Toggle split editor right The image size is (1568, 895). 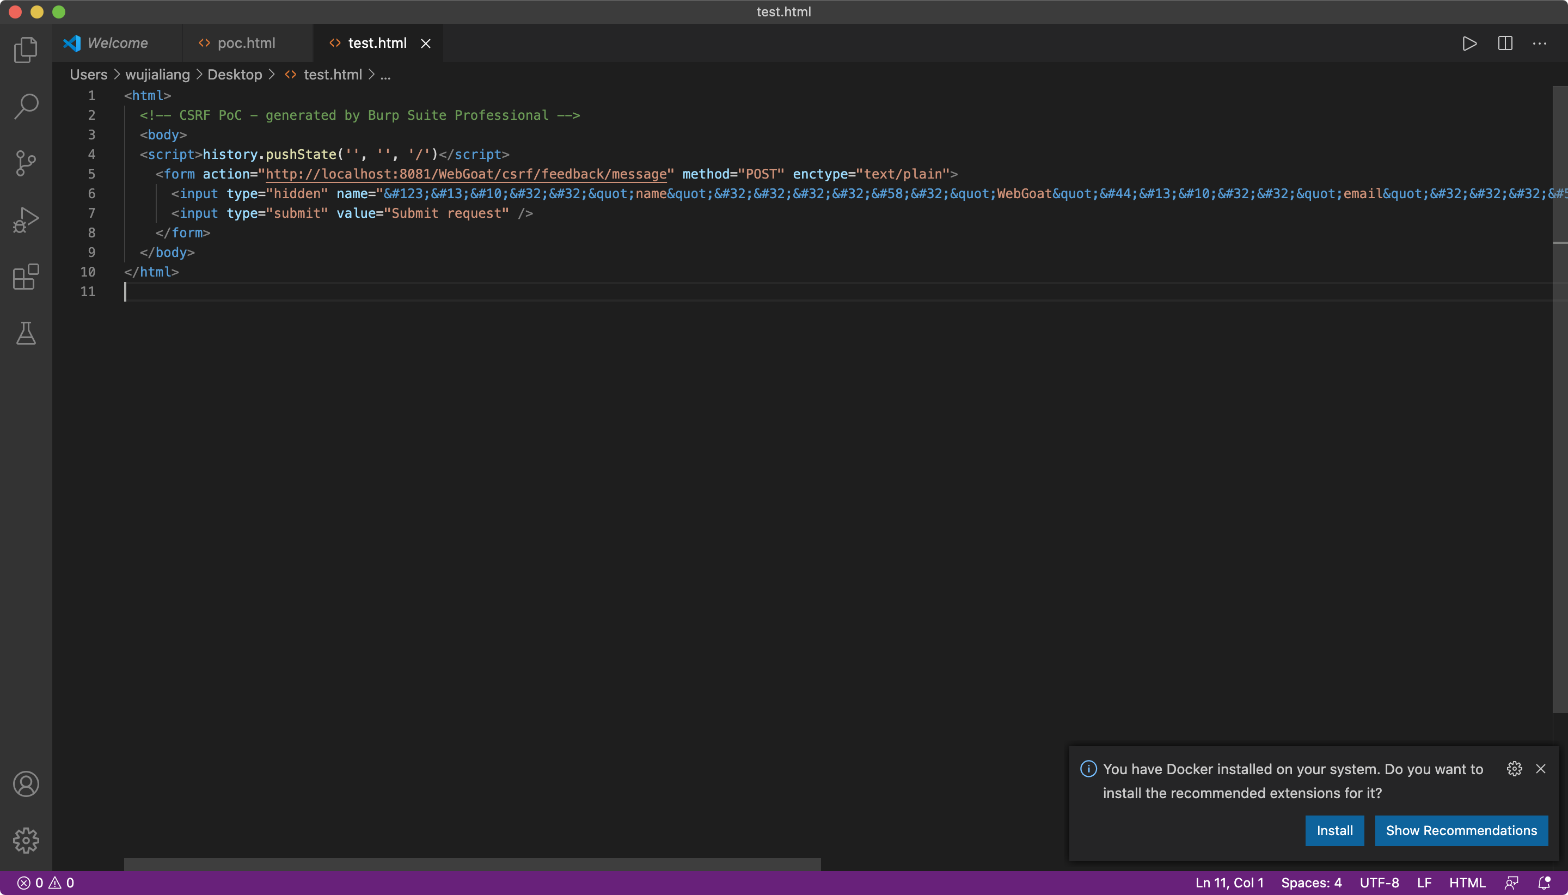click(x=1505, y=44)
